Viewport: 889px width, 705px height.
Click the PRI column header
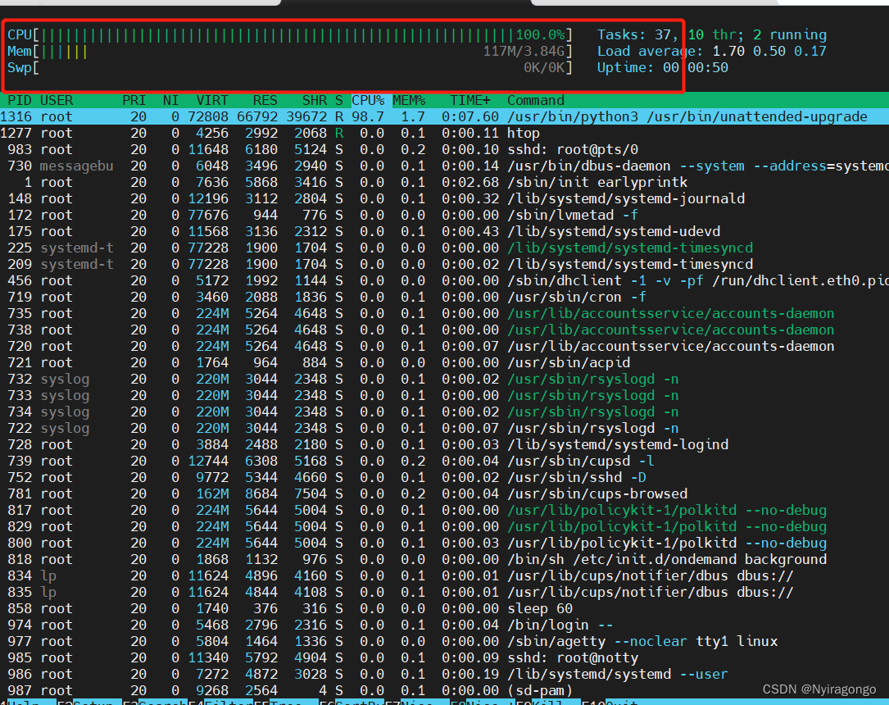(134, 100)
